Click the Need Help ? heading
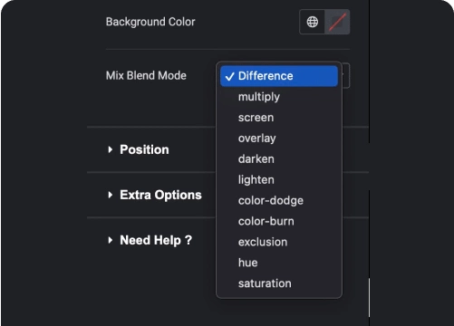 pyautogui.click(x=156, y=240)
